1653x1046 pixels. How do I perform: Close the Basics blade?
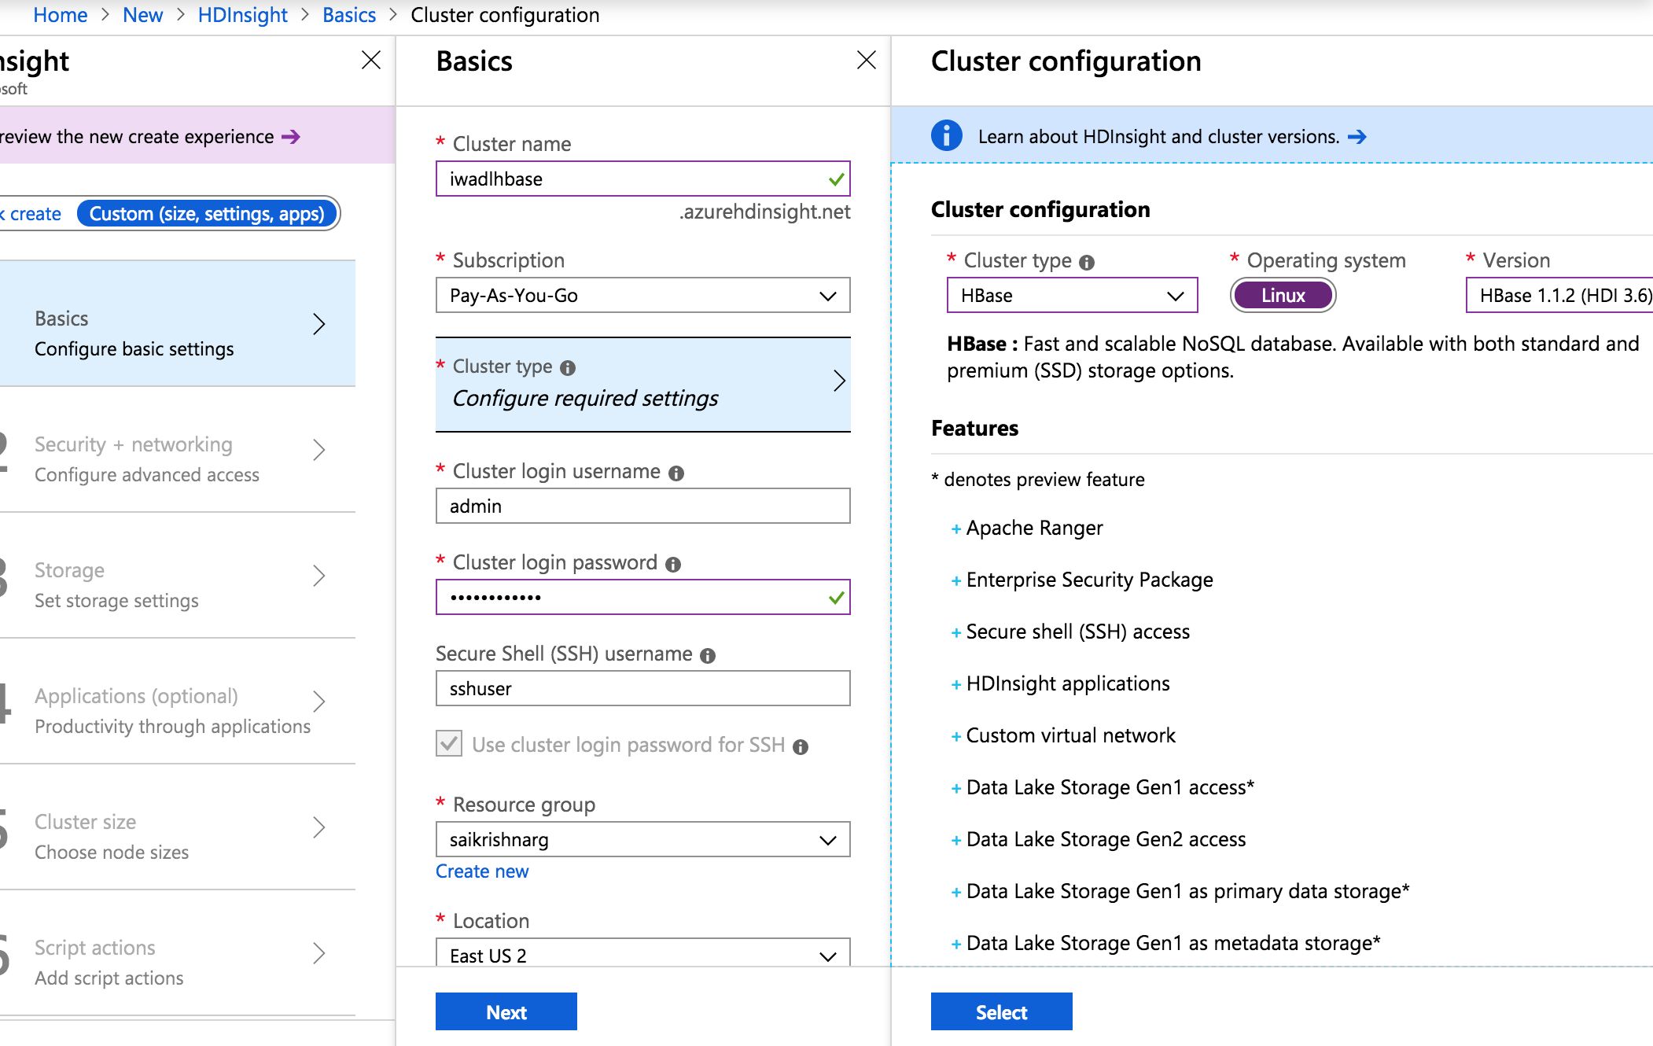[x=867, y=60]
